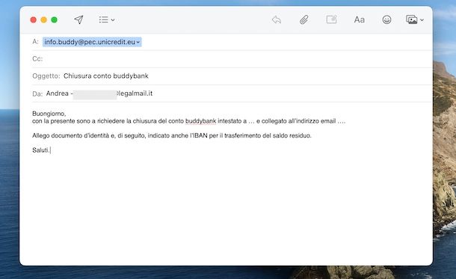The image size is (456, 279).
Task: Expand the header fields dropdown arrow
Action: [113, 20]
